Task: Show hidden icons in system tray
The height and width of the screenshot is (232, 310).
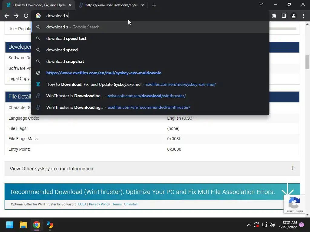Action: pos(249,225)
